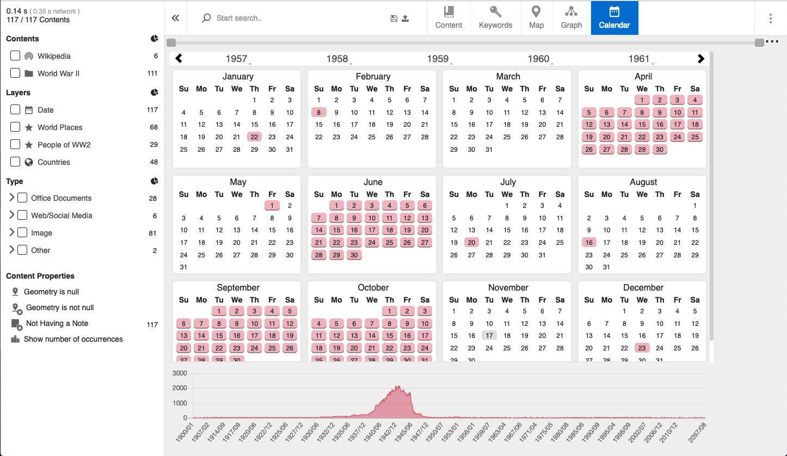
Task: Check the Web/Social Media checkbox
Action: click(22, 215)
